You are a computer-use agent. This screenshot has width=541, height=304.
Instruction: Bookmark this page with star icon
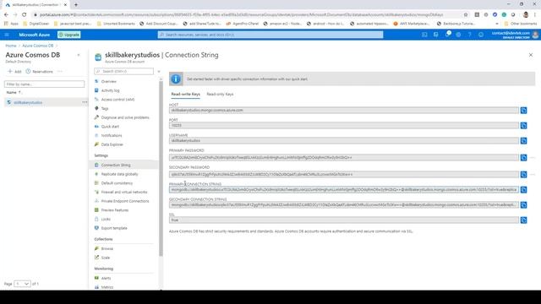[x=466, y=15]
